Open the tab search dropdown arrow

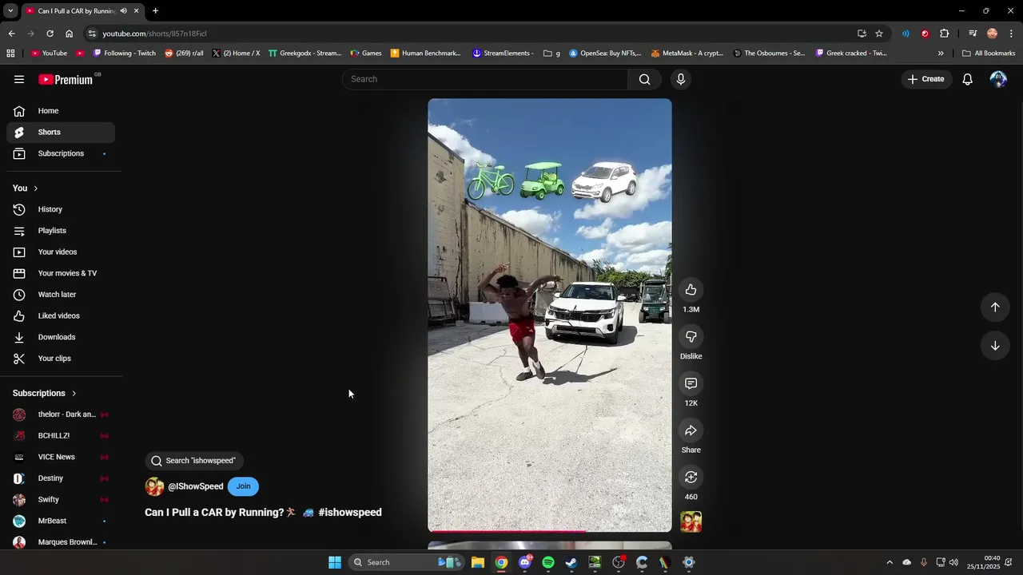pyautogui.click(x=10, y=11)
